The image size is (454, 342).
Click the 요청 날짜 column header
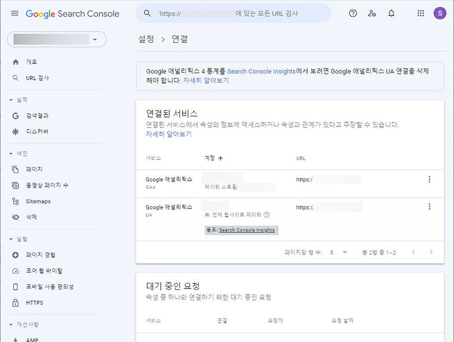(x=342, y=321)
